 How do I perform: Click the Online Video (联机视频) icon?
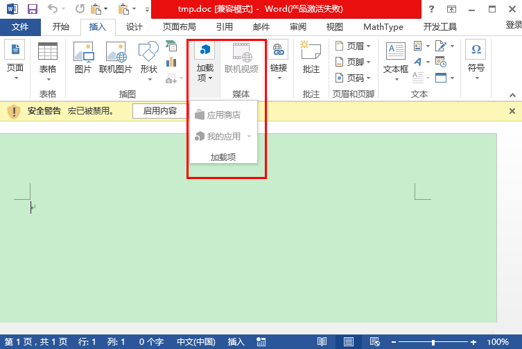241,58
